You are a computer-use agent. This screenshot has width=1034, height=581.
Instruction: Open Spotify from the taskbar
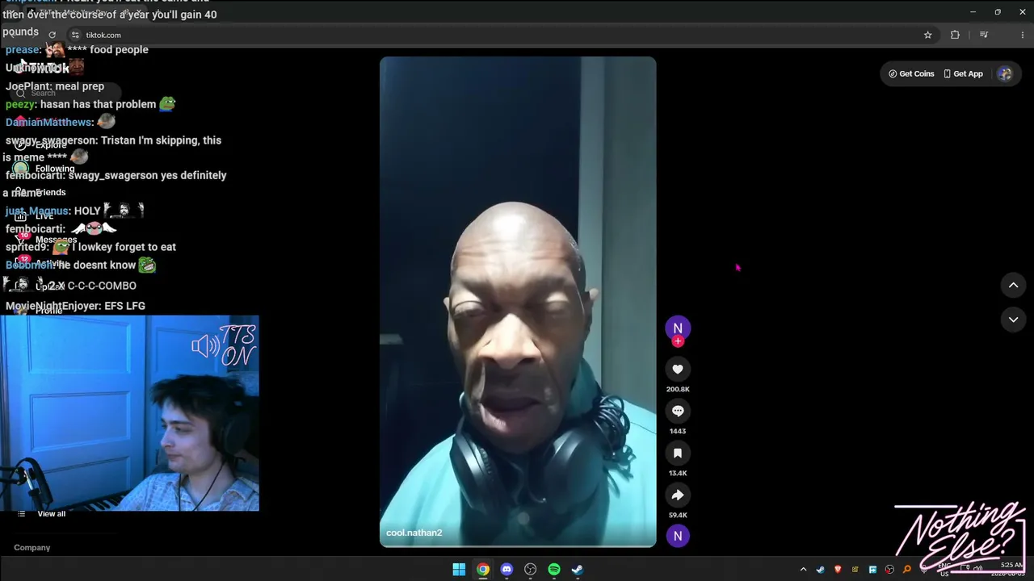click(x=554, y=570)
